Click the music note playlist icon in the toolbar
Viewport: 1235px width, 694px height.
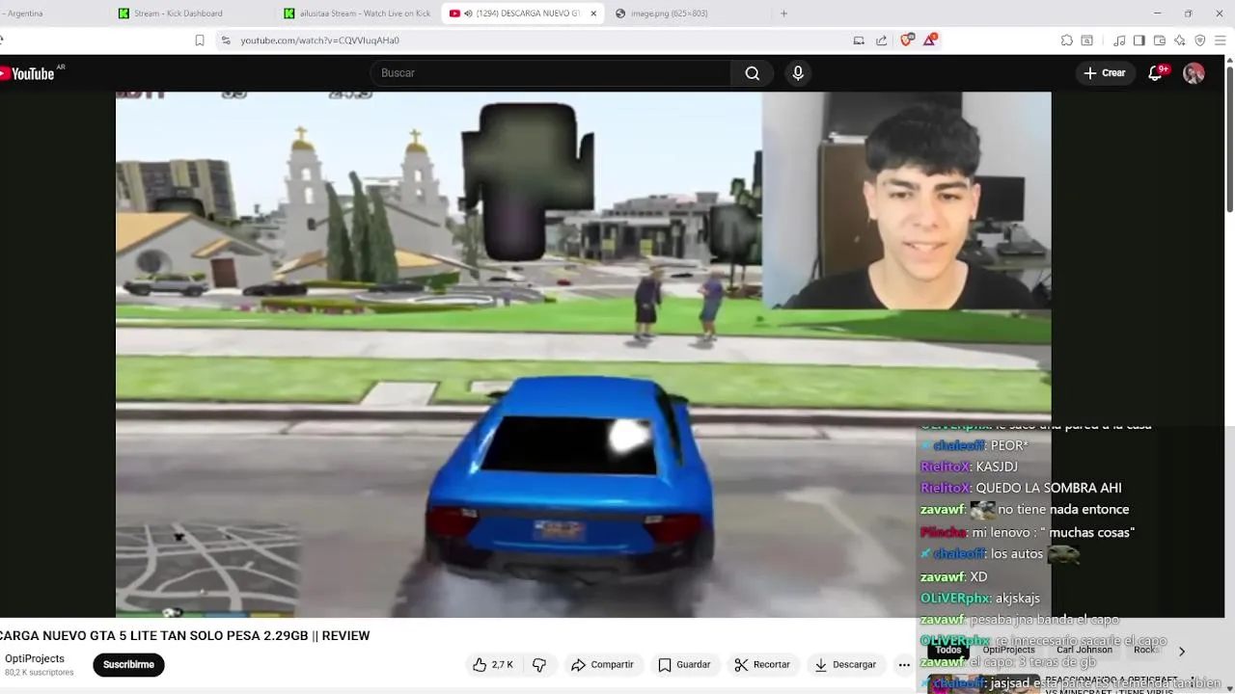[1119, 40]
